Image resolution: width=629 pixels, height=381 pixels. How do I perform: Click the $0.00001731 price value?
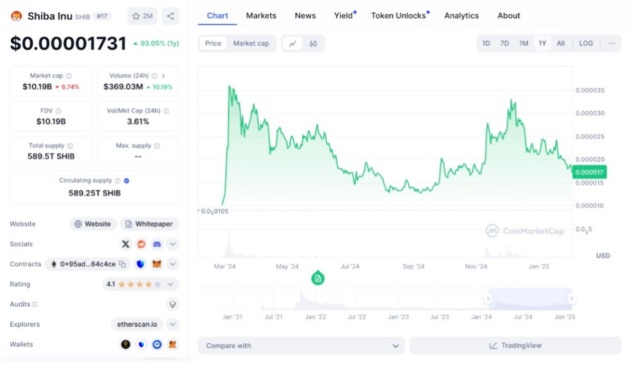(68, 44)
